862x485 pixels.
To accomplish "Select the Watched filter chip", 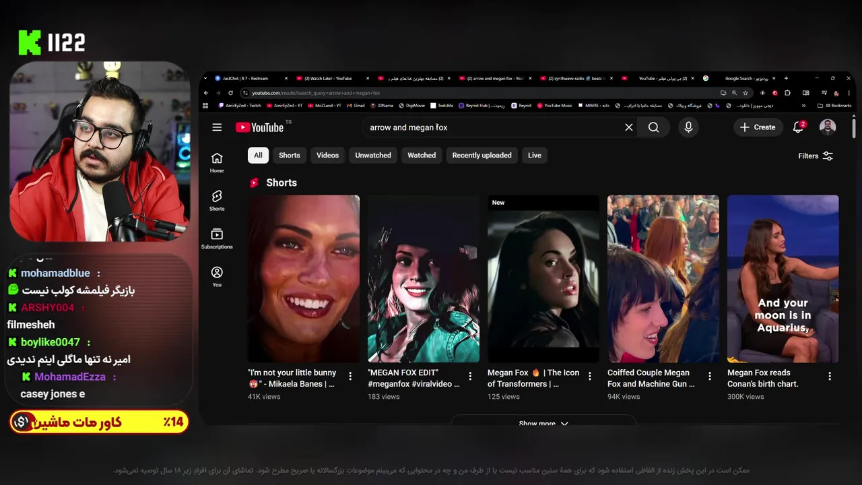I will coord(422,155).
